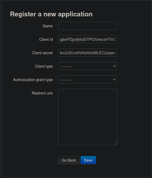This screenshot has width=152, height=178.
Task: Click the Go Back button
Action: tap(69, 160)
